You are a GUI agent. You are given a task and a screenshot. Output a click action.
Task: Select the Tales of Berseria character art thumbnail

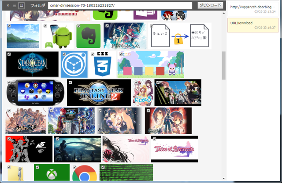pos(126,149)
